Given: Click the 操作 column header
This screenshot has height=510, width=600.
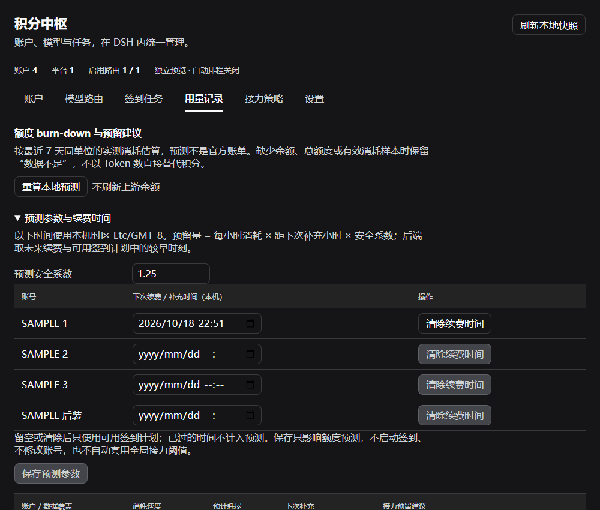Looking at the screenshot, I should [x=425, y=297].
